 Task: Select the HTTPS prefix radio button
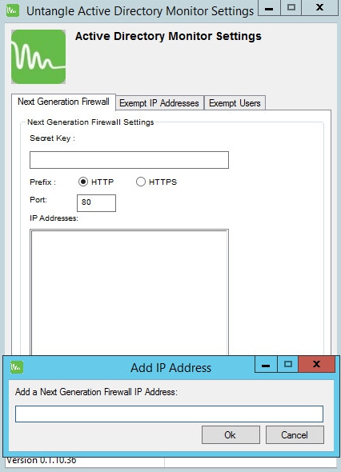point(141,182)
